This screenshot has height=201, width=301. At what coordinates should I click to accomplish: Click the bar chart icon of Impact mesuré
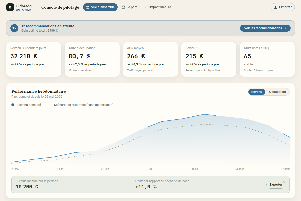(146, 7)
